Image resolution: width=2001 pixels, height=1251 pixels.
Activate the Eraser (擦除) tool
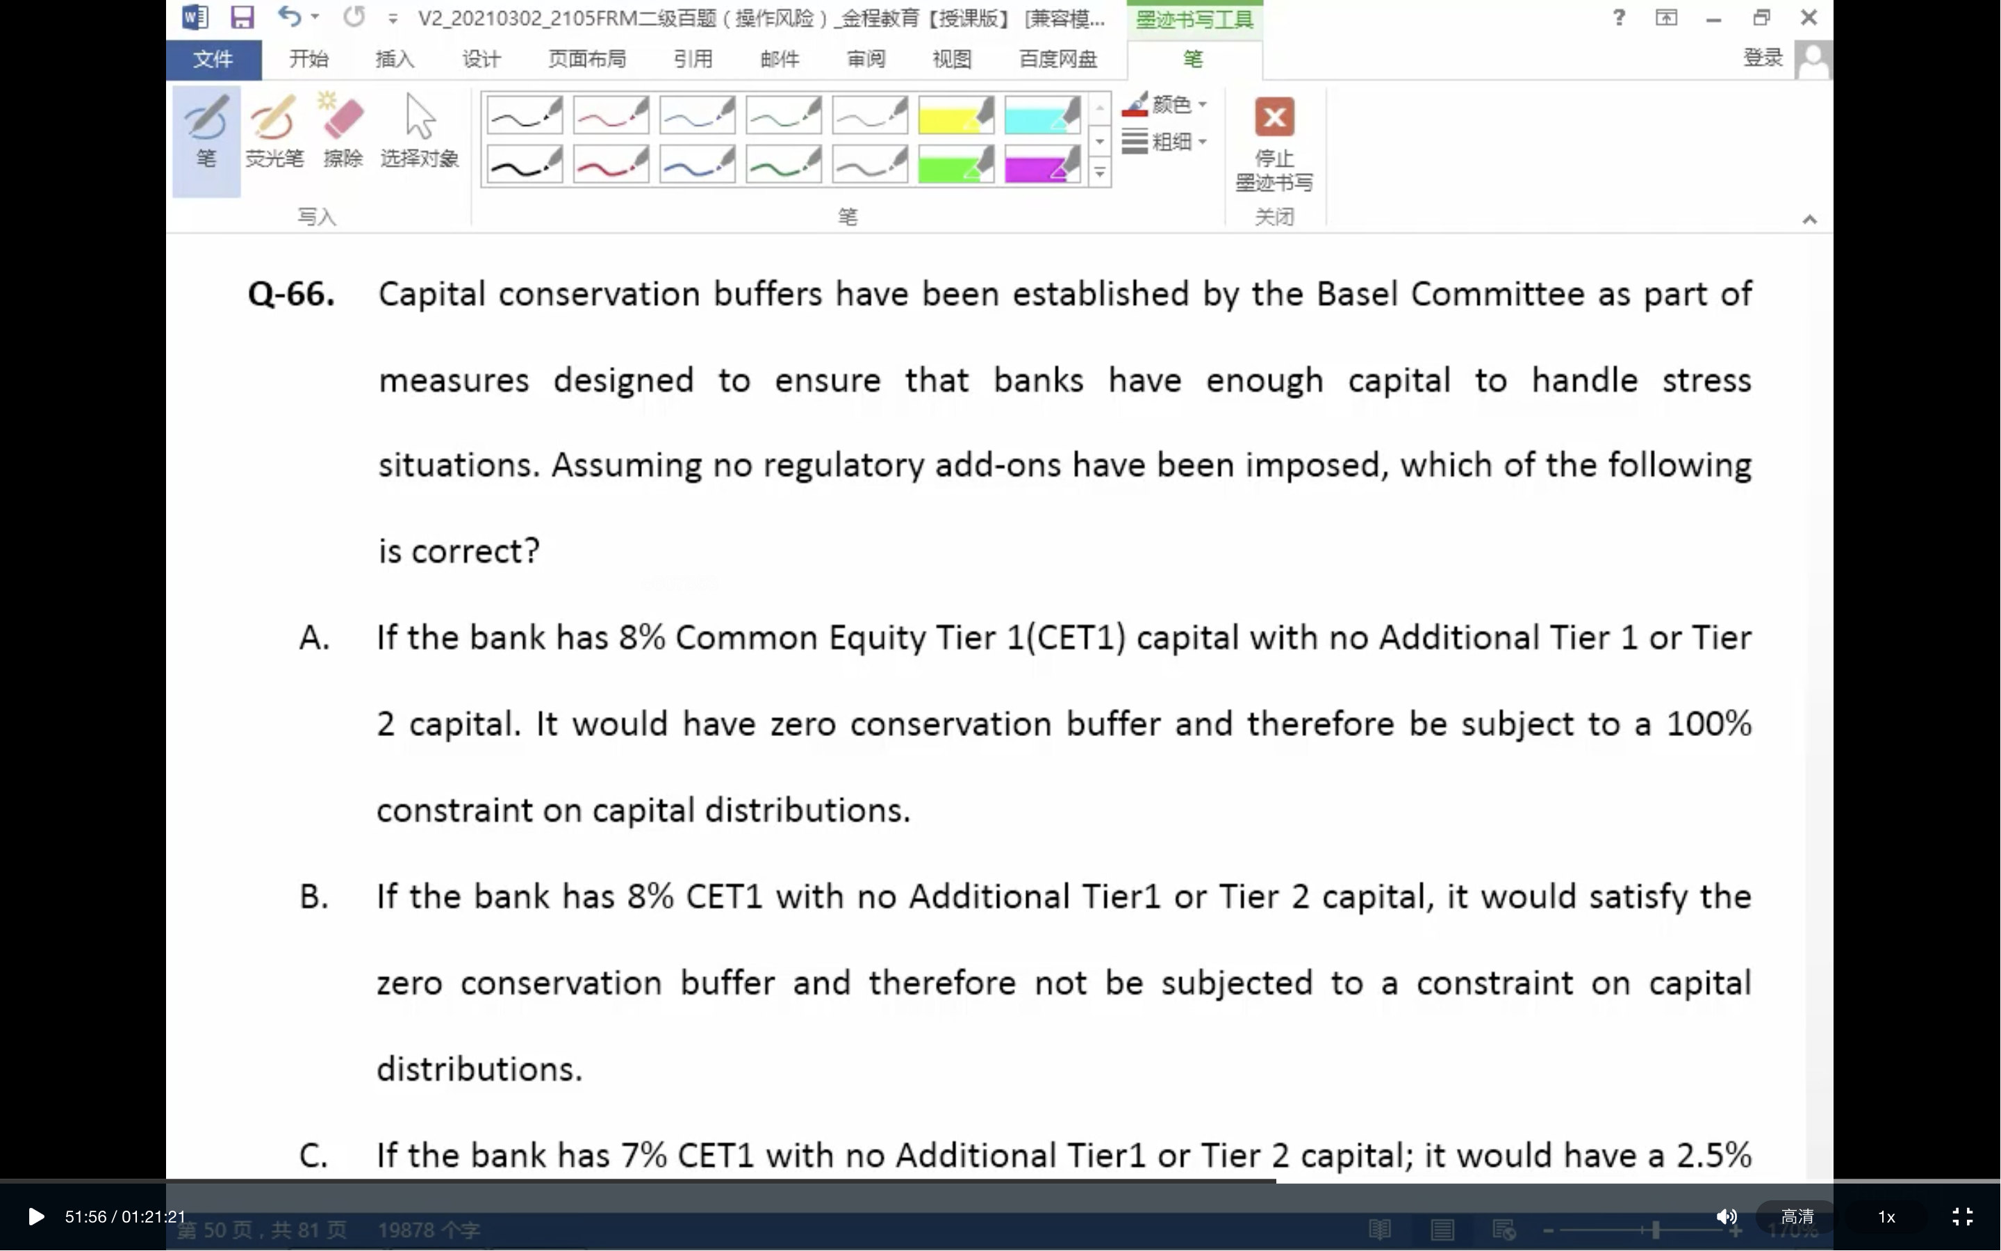[x=343, y=132]
